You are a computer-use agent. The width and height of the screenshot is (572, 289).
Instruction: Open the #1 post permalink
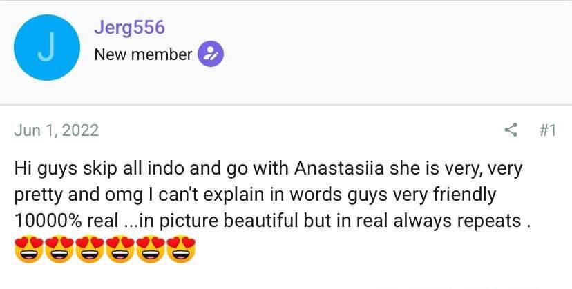(546, 130)
